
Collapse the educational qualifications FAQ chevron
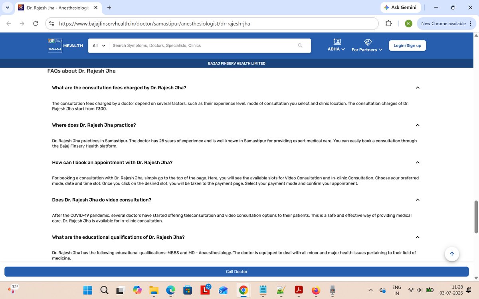pos(418,237)
